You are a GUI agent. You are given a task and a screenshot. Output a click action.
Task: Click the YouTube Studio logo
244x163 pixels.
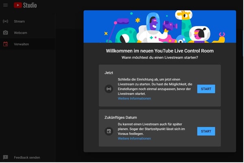point(25,5)
